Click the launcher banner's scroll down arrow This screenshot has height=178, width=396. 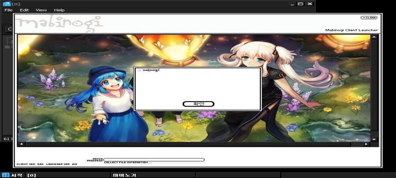tap(374, 139)
